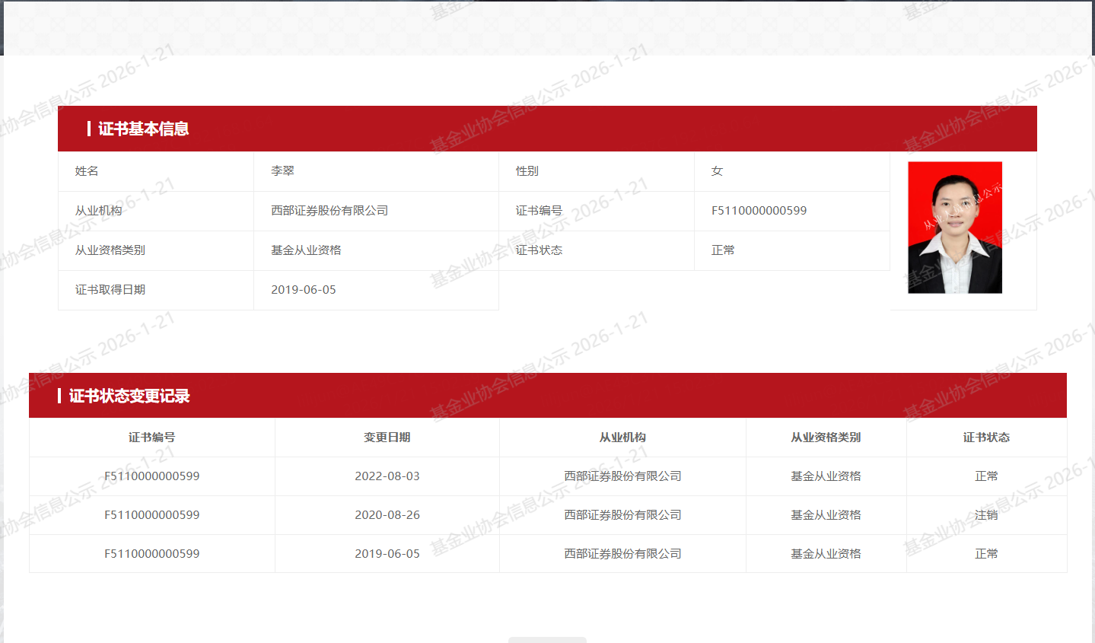The height and width of the screenshot is (643, 1095).
Task: Click the 基金从业资格 value in basic info
Action: click(306, 250)
